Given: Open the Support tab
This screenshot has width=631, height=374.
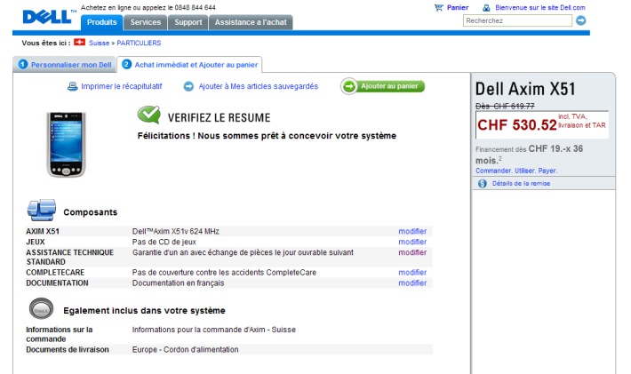Looking at the screenshot, I should coord(188,22).
